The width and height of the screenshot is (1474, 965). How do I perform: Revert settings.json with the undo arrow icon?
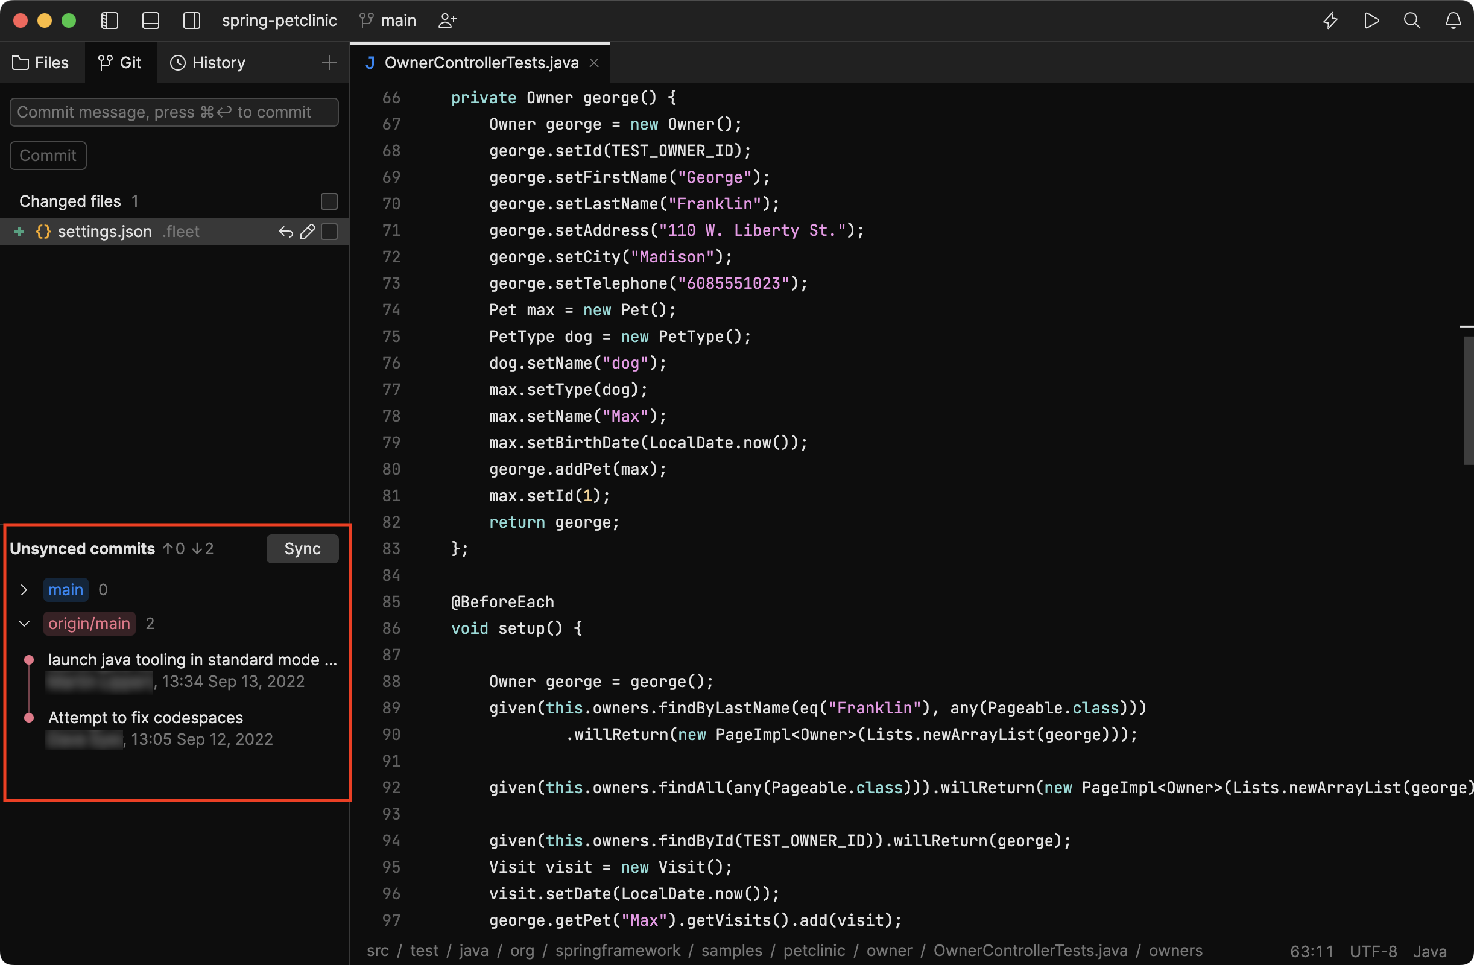(285, 231)
